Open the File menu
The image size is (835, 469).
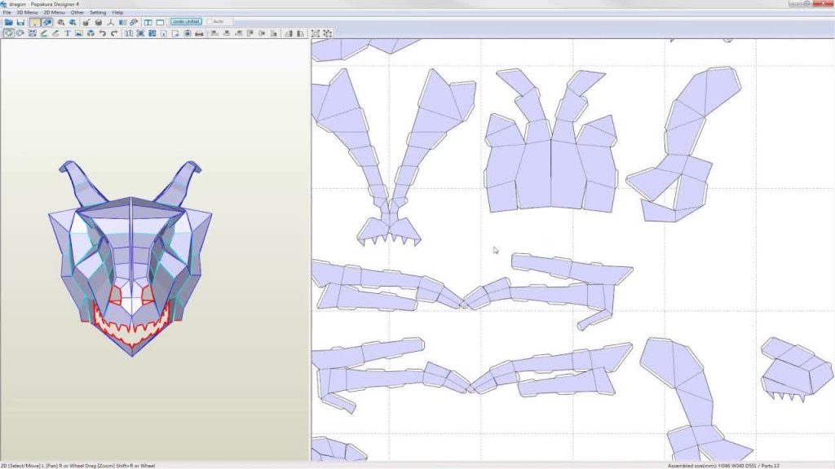[8, 13]
